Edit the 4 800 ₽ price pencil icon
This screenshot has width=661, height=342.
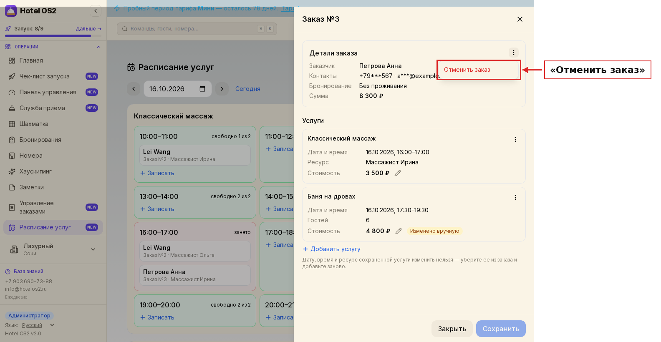point(399,231)
